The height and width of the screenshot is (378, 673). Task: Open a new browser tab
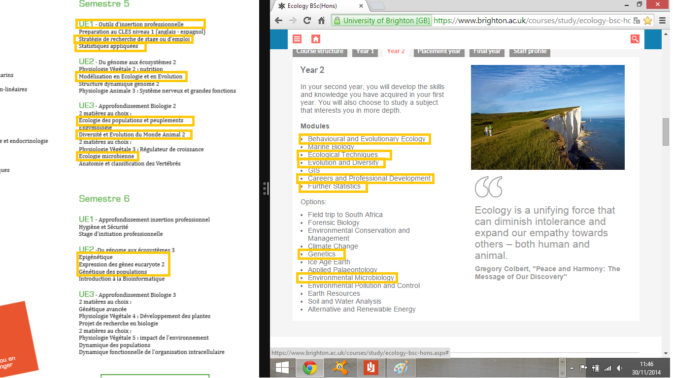377,6
